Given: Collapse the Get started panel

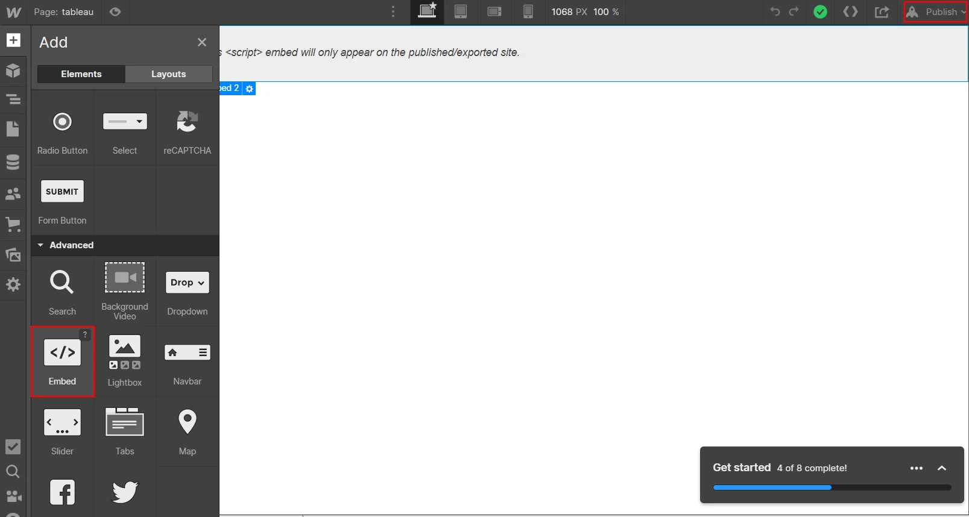Looking at the screenshot, I should [x=942, y=468].
